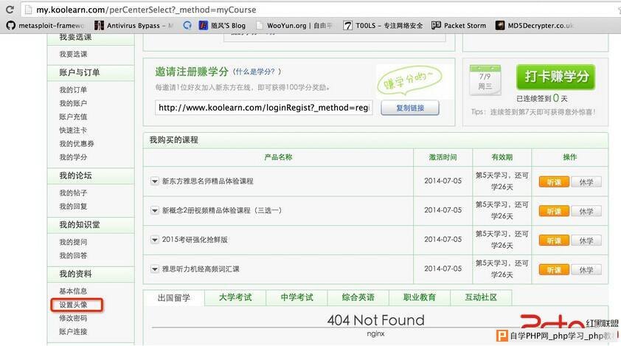Switch to the 出国留学 tab
621x346 pixels.
point(174,297)
